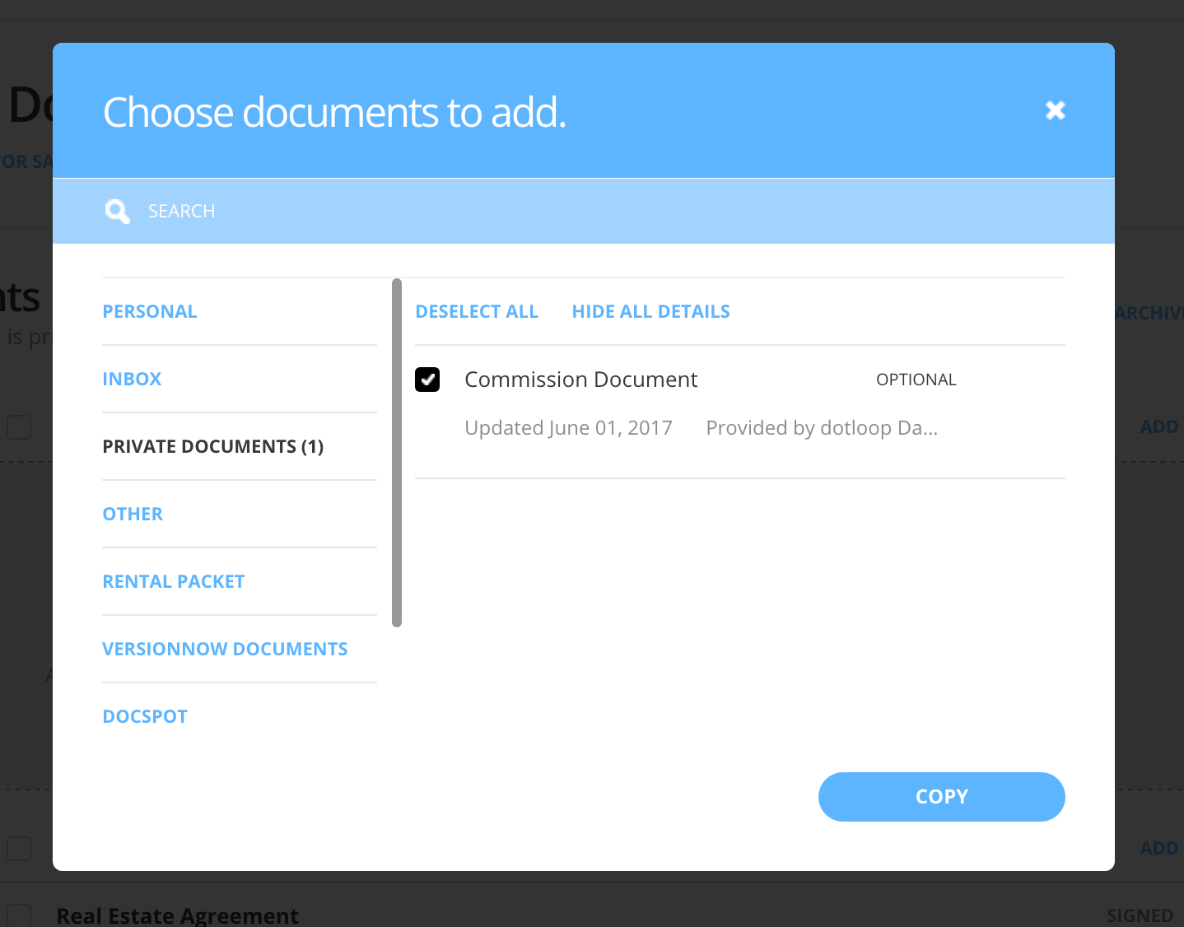Open the OTHER documents section
Viewport: 1184px width, 927px height.
133,514
